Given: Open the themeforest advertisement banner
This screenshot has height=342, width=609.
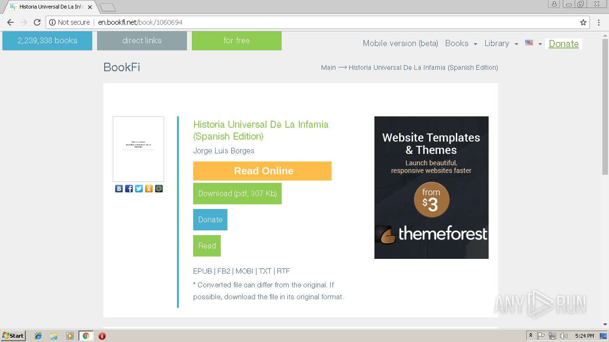Looking at the screenshot, I should [x=432, y=188].
